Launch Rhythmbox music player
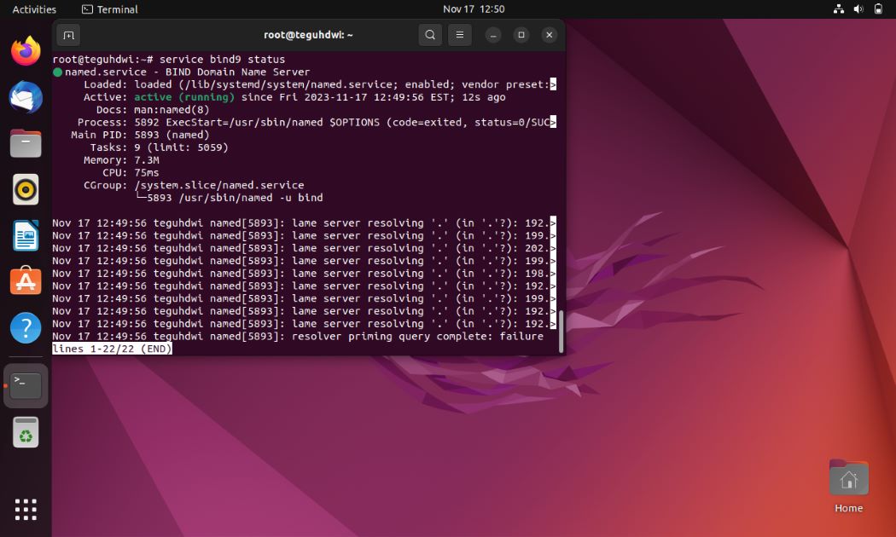 [x=26, y=189]
